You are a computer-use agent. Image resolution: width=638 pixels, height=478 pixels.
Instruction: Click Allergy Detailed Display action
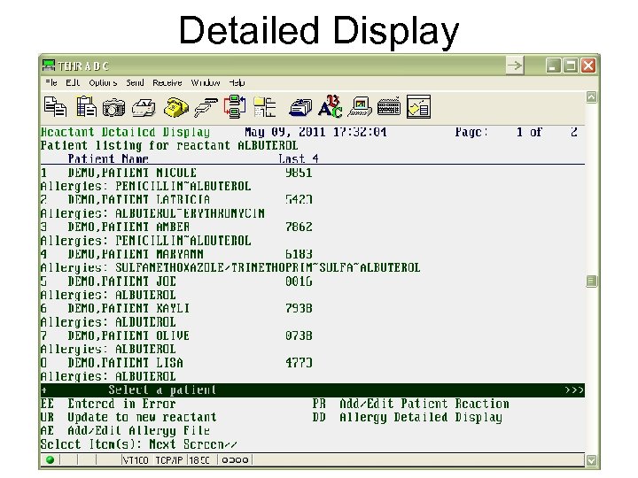408,418
